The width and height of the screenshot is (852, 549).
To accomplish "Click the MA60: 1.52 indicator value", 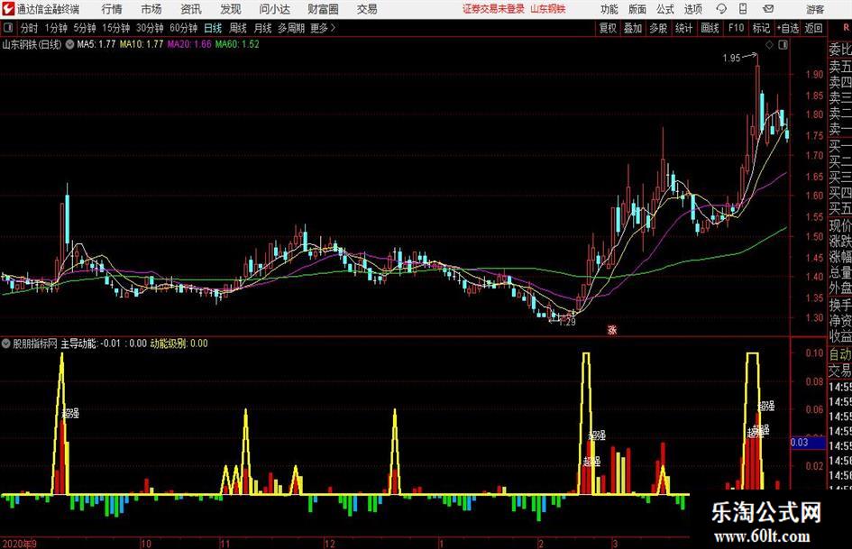I will [x=237, y=44].
